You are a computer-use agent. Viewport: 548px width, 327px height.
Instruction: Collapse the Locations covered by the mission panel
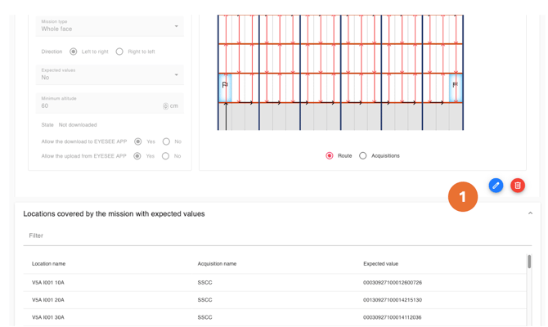(530, 213)
